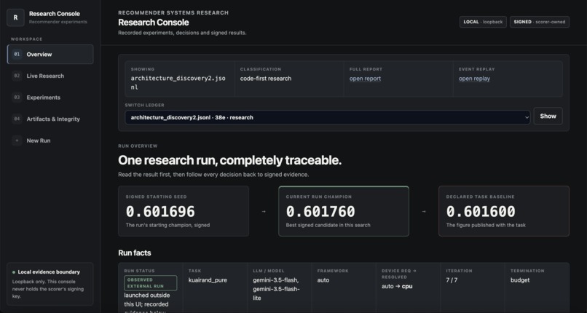Go to Live Research section
This screenshot has height=313, width=587.
[50, 76]
